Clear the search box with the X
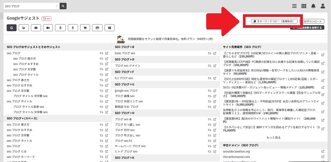This screenshot has width=331, height=162. [57, 6]
